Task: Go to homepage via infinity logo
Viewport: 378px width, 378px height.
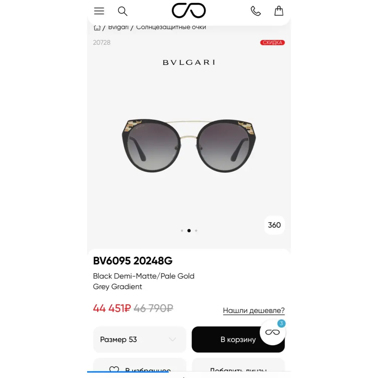Action: click(x=189, y=11)
